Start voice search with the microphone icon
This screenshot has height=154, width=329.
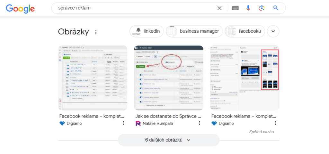pyautogui.click(x=248, y=8)
